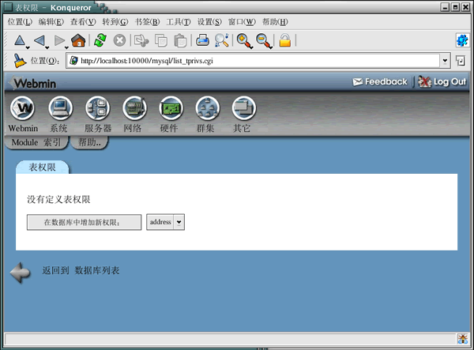Print the current page
The width and height of the screenshot is (474, 350).
202,40
